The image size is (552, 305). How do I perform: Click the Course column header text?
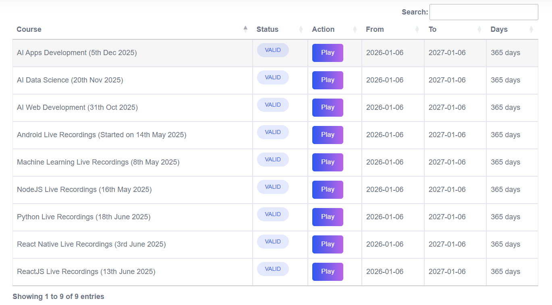[29, 29]
